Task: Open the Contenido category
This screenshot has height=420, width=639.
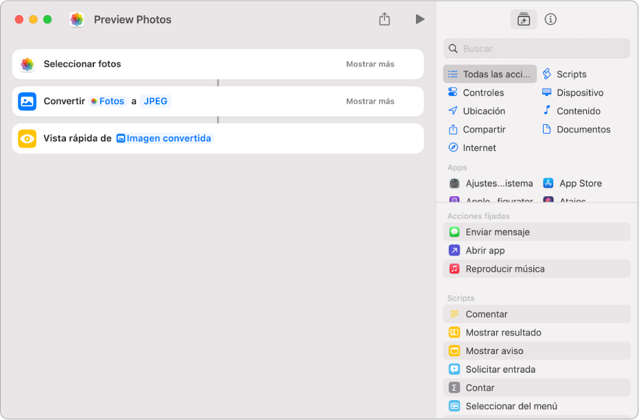Action: pyautogui.click(x=571, y=110)
